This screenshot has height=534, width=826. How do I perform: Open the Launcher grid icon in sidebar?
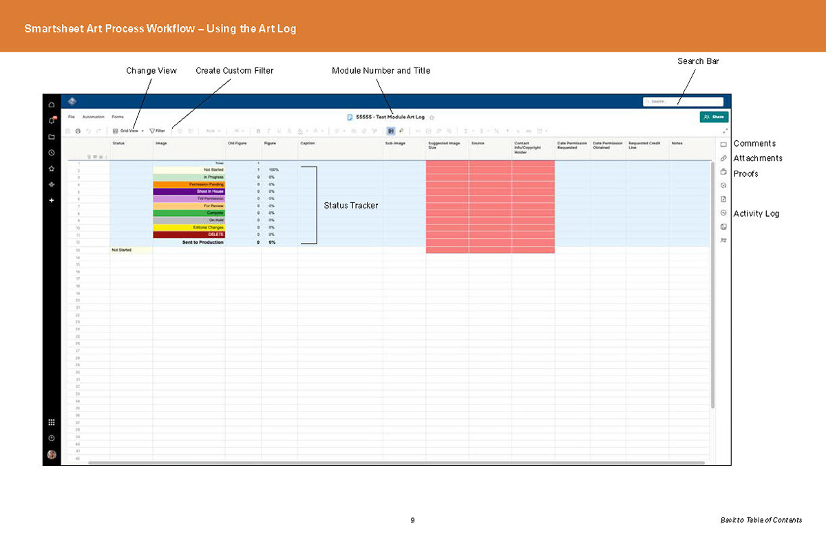[x=52, y=422]
